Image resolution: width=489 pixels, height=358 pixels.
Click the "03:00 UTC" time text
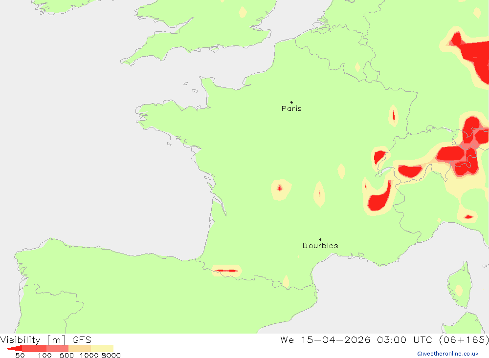coord(404,339)
